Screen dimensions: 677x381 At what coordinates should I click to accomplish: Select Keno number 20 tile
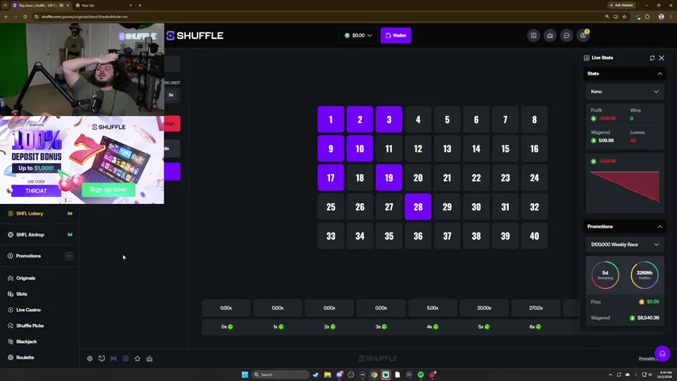(418, 178)
